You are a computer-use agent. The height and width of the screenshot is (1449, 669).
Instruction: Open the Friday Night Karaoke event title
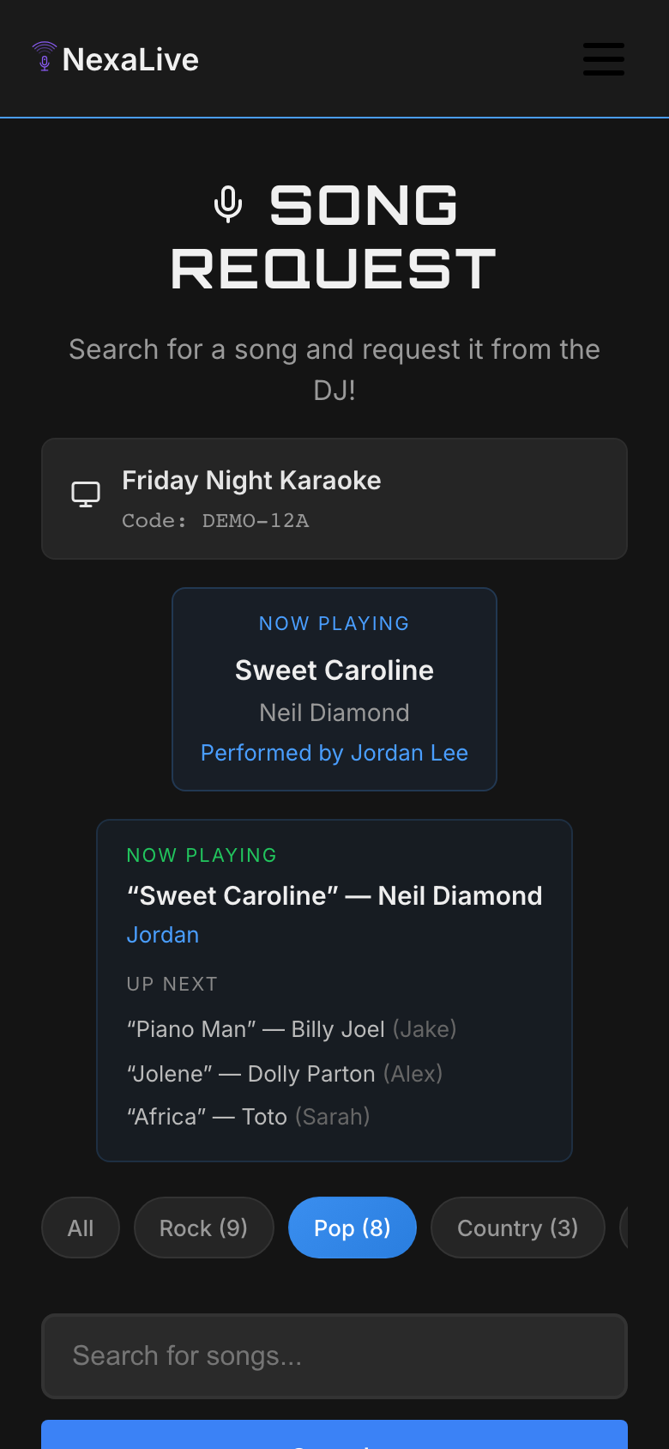click(251, 481)
